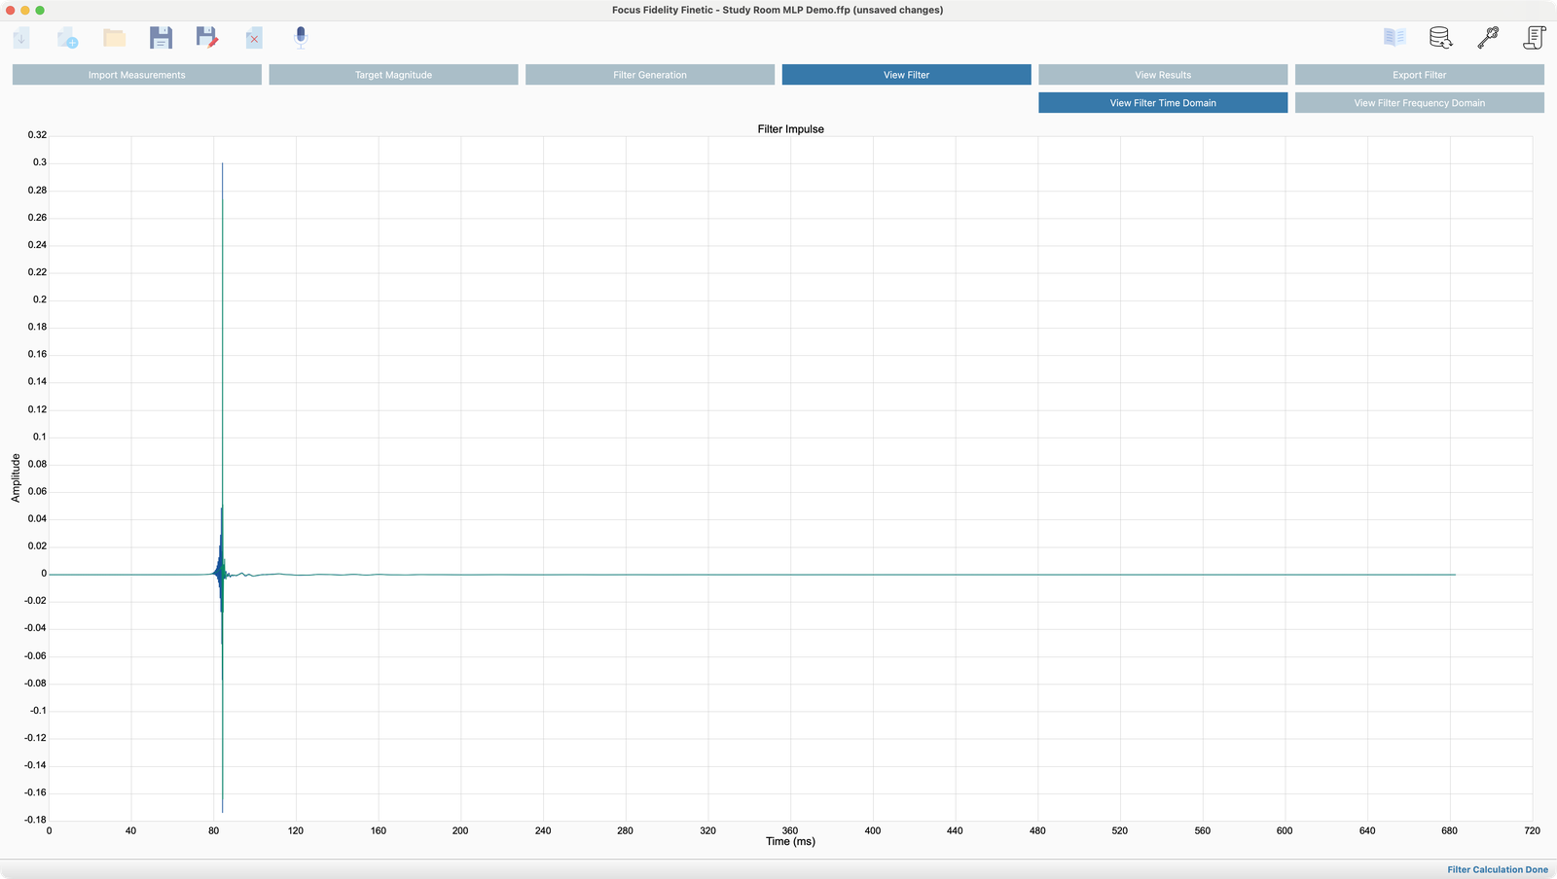Viewport: 1557px width, 879px height.
Task: Click the Filter Impulse chart title
Action: click(x=791, y=129)
